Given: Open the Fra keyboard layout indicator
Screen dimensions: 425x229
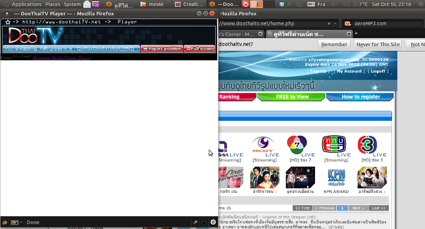Looking at the screenshot, I should pyautogui.click(x=316, y=4).
